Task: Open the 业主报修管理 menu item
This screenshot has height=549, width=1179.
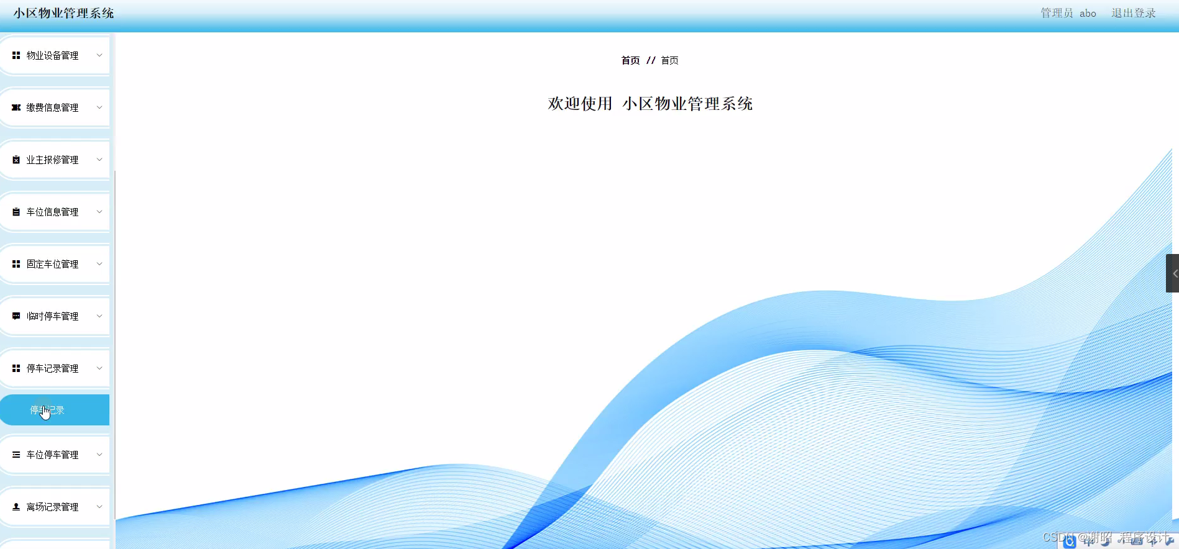Action: pos(55,160)
